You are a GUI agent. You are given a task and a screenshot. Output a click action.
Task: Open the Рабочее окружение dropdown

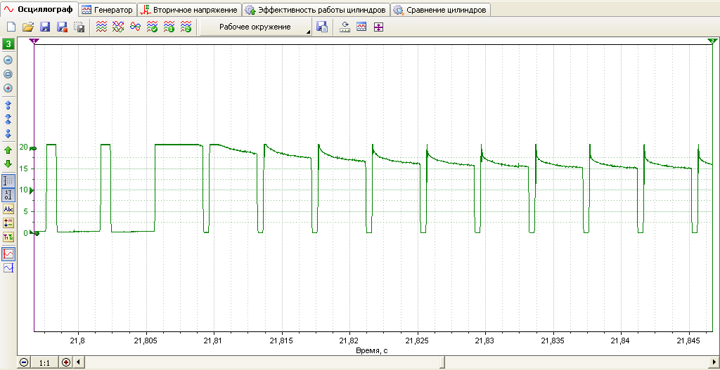pyautogui.click(x=255, y=27)
